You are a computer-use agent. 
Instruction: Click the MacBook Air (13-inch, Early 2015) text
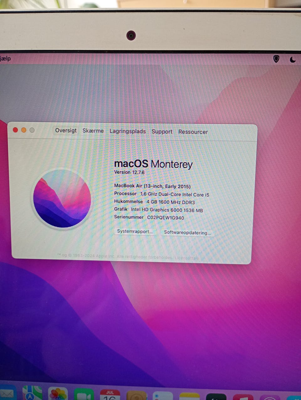pos(152,186)
